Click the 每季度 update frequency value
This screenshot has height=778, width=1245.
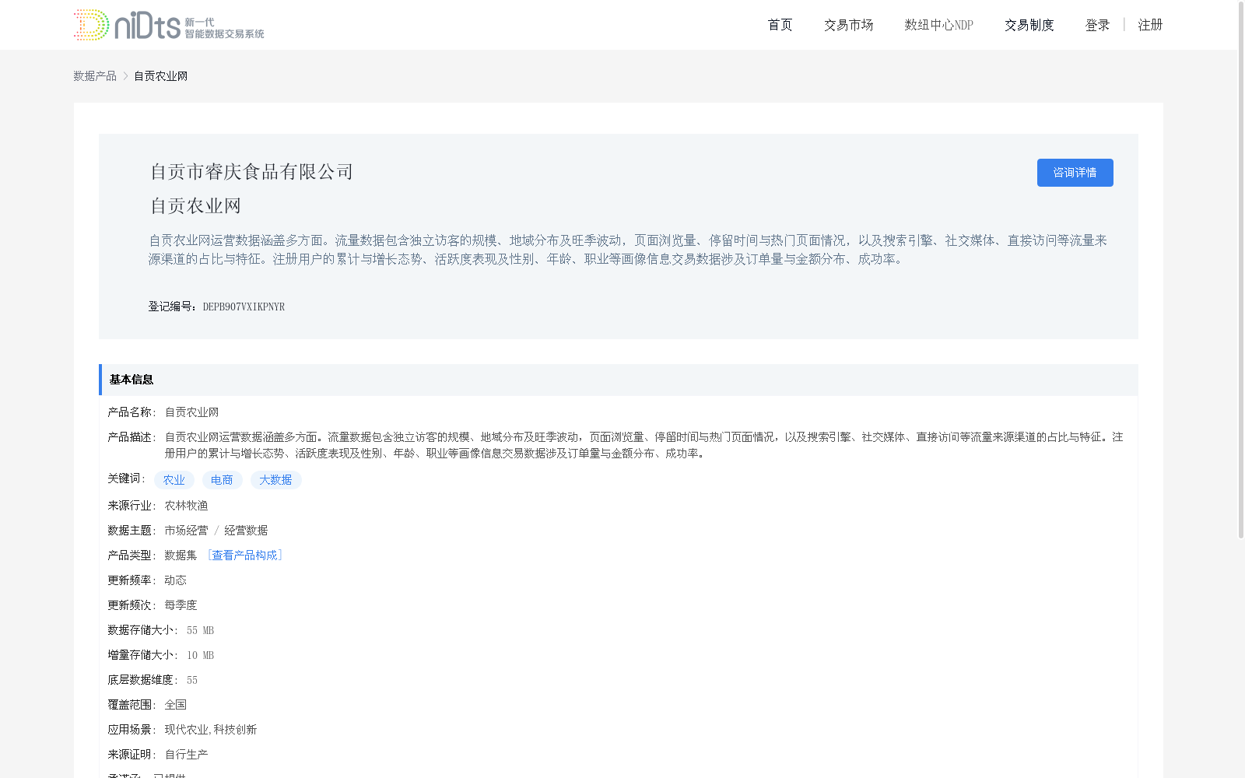tap(181, 605)
